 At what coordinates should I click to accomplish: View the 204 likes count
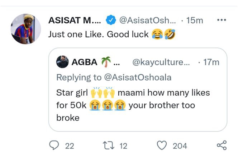pyautogui.click(x=180, y=146)
